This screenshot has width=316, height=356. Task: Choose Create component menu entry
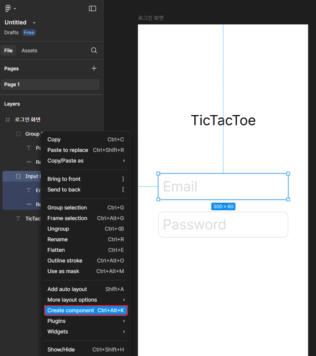(86, 310)
